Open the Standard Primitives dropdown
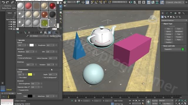 tap(174, 20)
